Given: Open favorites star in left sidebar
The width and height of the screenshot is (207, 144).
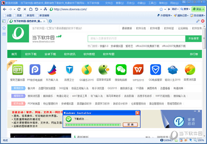Looking at the screenshot, I should pyautogui.click(x=4, y=28).
